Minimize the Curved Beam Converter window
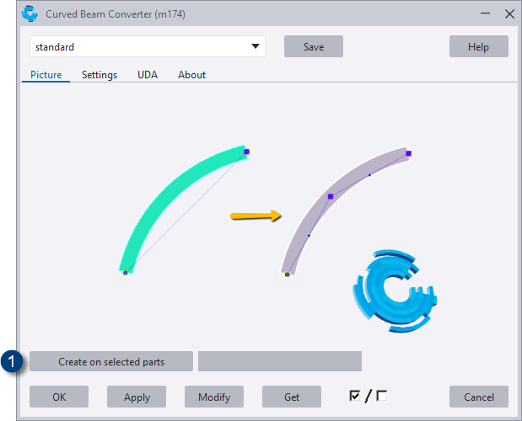The height and width of the screenshot is (421, 522). pyautogui.click(x=486, y=13)
